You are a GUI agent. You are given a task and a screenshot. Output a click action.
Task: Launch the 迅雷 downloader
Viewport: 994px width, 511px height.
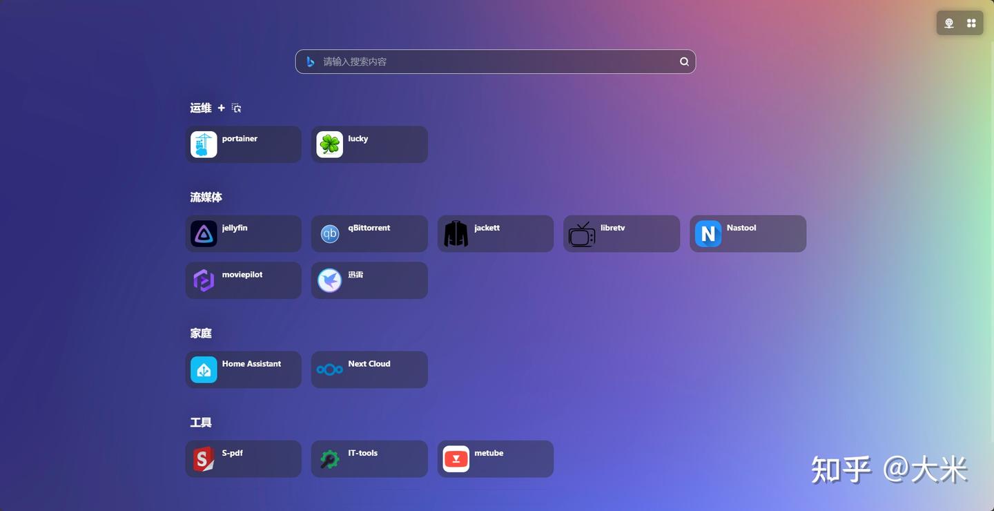369,280
